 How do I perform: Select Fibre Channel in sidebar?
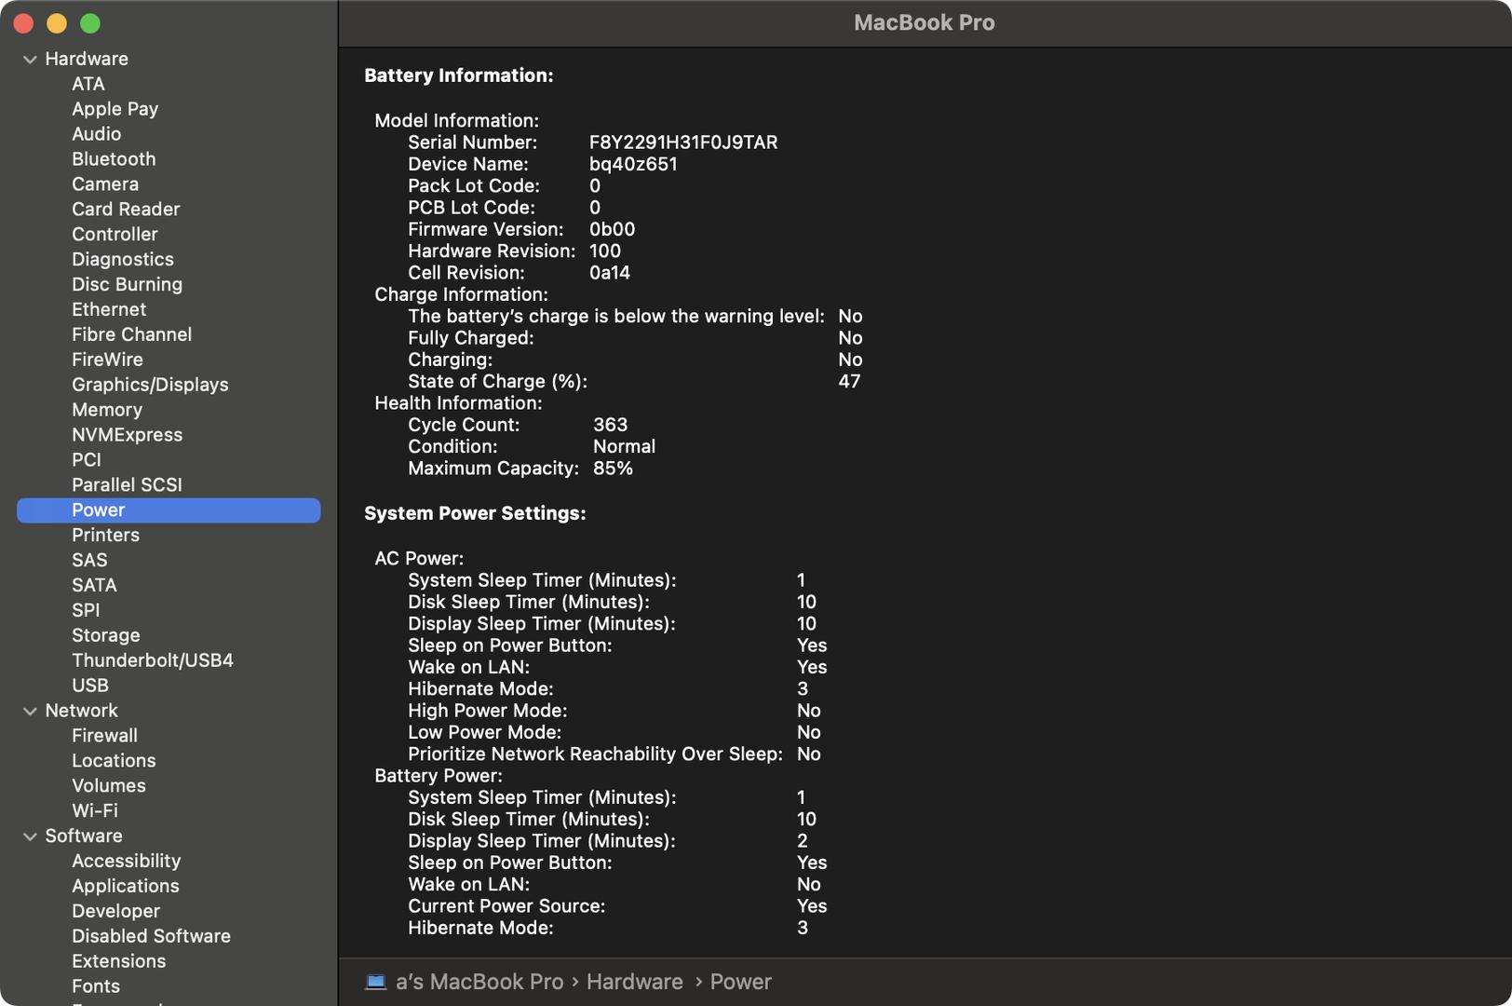[x=132, y=335]
